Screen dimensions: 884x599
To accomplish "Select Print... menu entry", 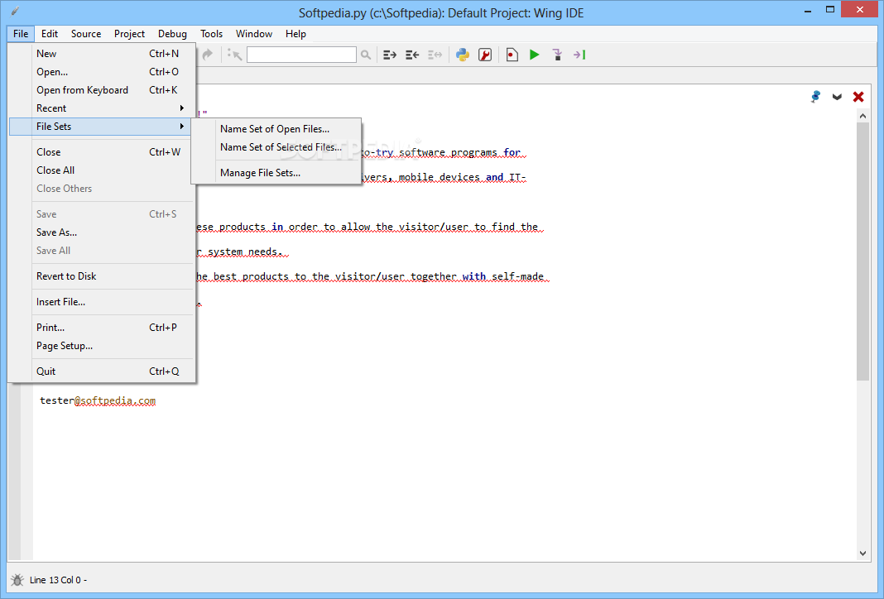I will 102,328.
